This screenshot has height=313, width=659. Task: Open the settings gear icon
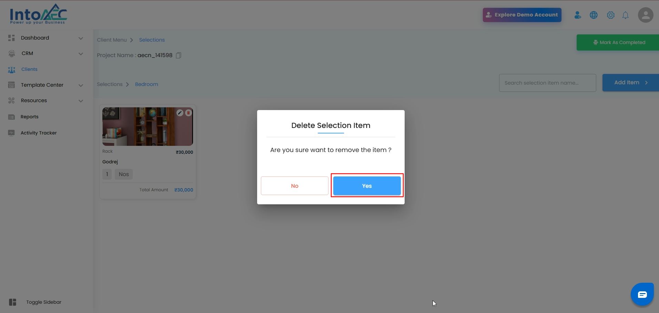tap(610, 15)
